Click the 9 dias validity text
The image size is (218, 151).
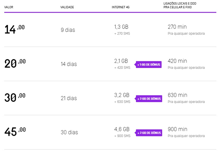coord(68,30)
